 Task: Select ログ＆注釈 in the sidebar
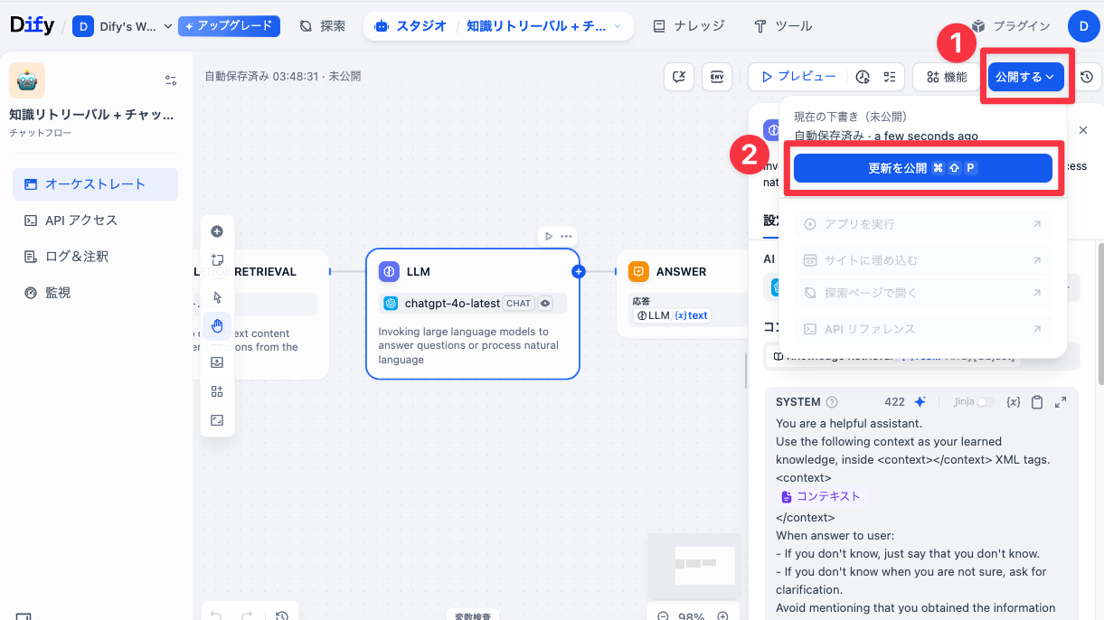[x=77, y=257]
